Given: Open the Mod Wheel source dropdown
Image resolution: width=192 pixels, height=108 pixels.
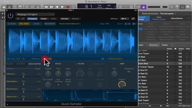Looking at the screenshot, I should pos(12,89).
